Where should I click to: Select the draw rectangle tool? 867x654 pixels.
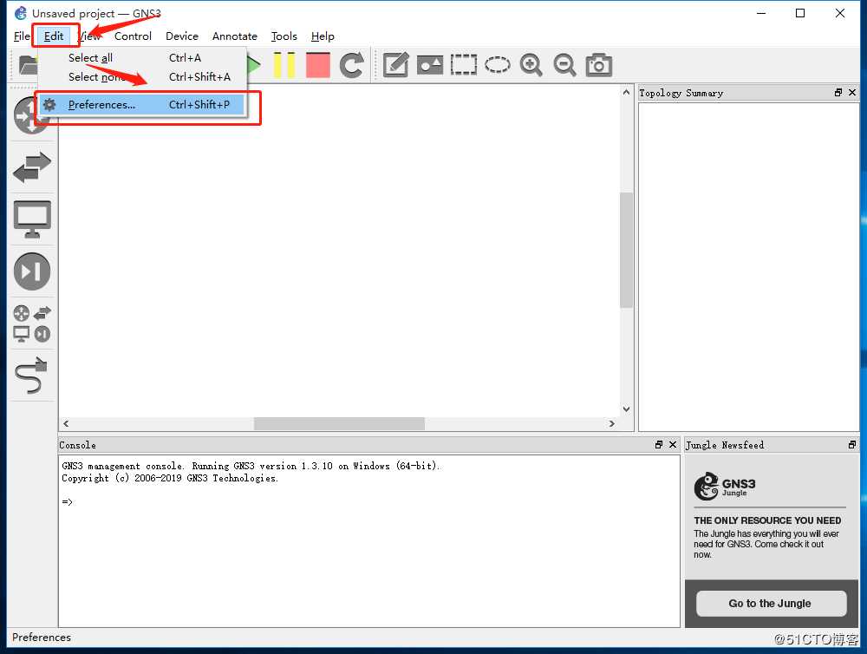click(x=463, y=65)
